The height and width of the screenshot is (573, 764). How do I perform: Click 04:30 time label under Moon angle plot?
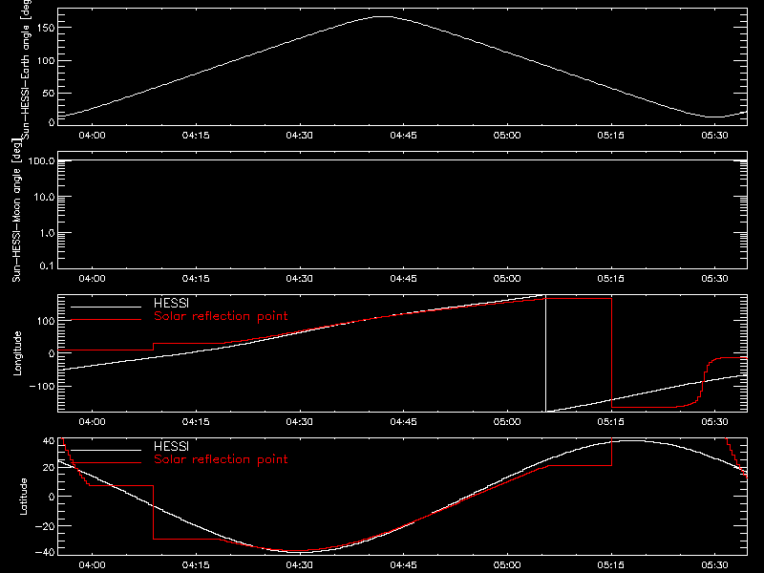pyautogui.click(x=300, y=278)
